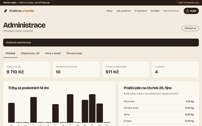Click K vyřízení card
This screenshot has width=202, height=126.
point(175,70)
